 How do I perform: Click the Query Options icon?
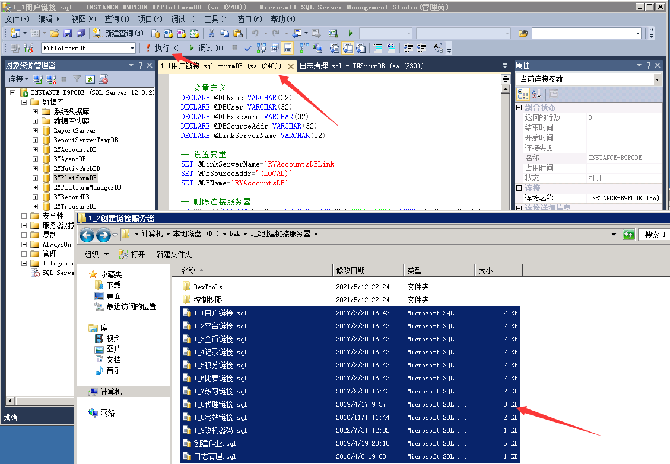[x=274, y=48]
